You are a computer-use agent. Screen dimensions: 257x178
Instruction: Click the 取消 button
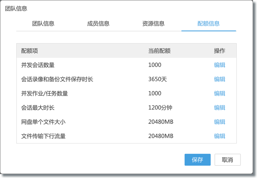(x=227, y=160)
